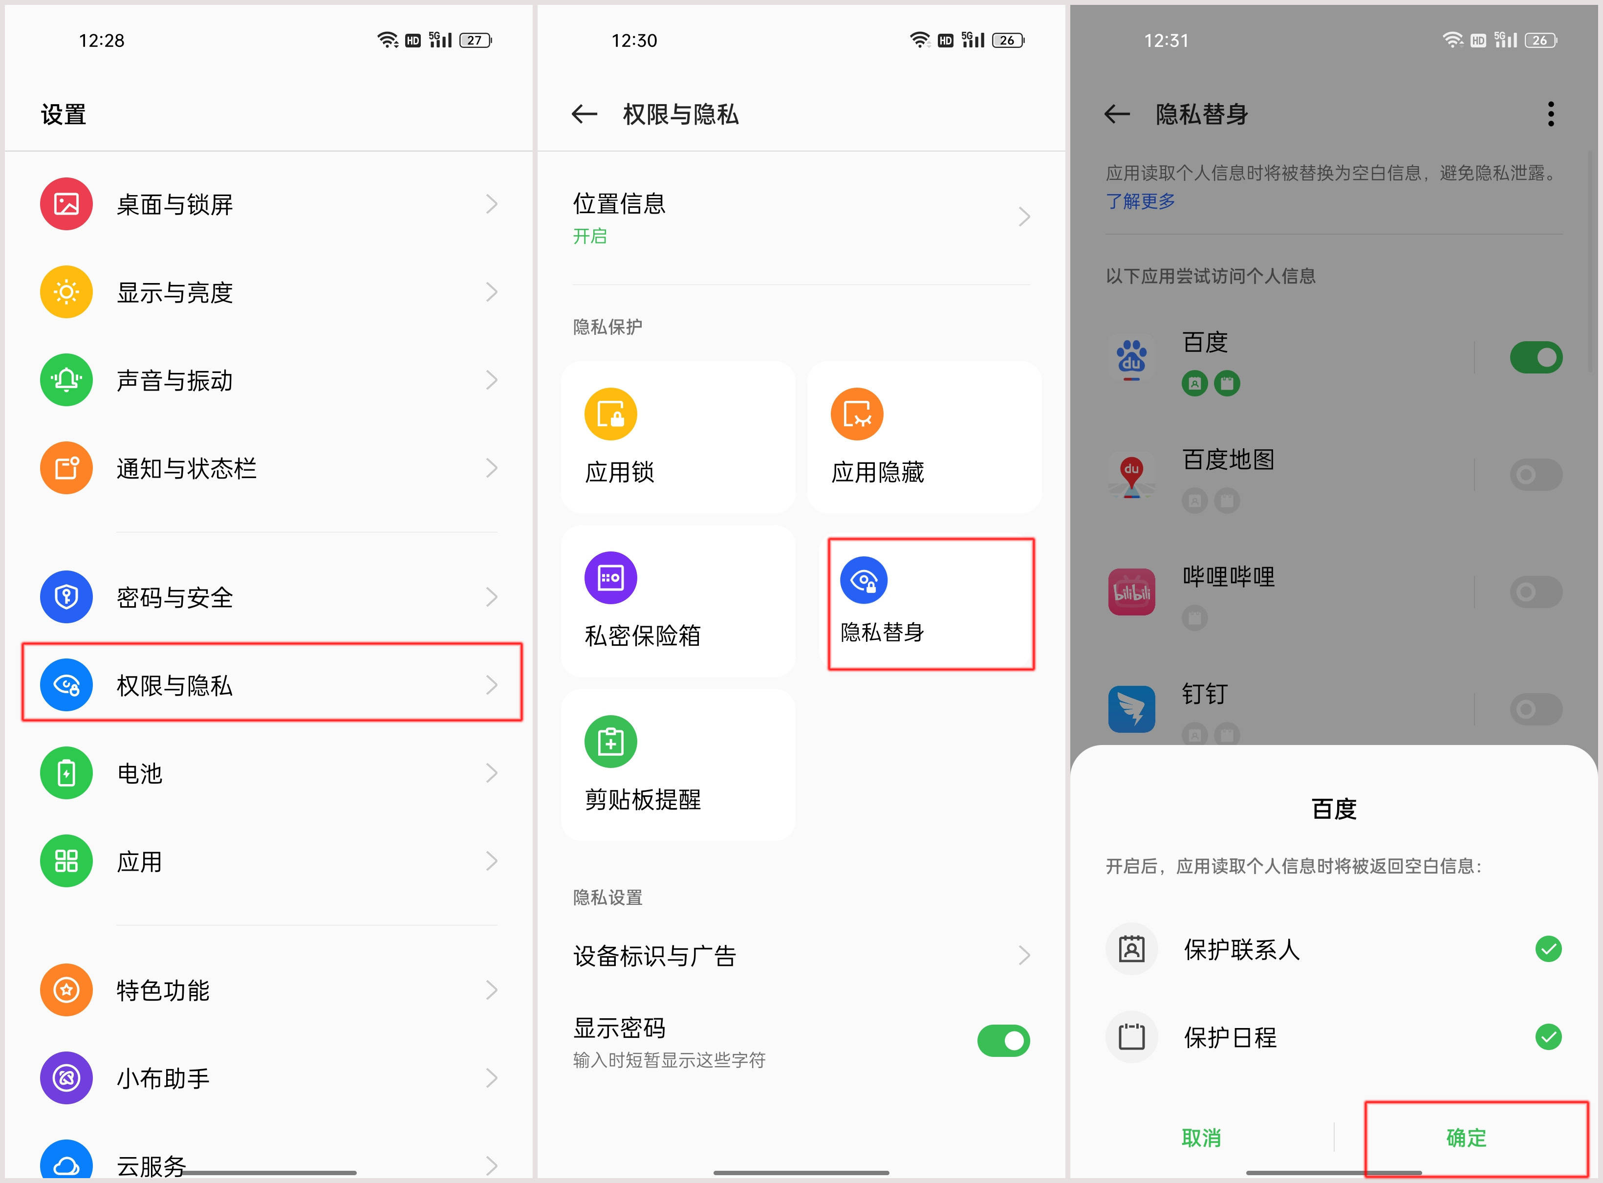The height and width of the screenshot is (1183, 1603).
Task: Open the 应用隐藏 orange icon
Action: [857, 415]
